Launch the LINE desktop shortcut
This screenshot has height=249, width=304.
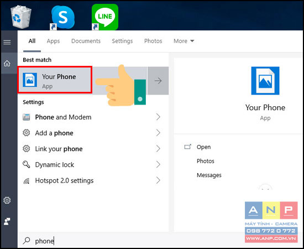point(105,17)
